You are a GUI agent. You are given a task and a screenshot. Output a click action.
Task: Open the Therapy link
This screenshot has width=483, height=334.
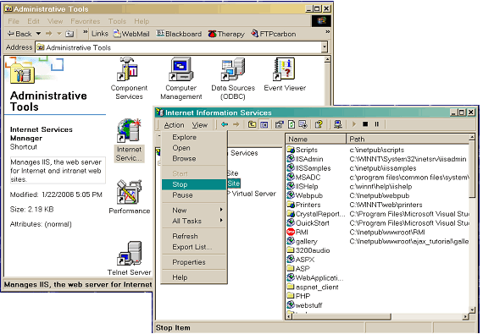pyautogui.click(x=226, y=34)
